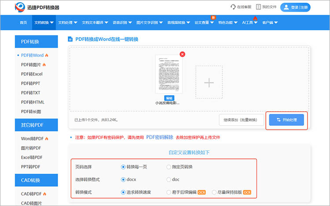Open PDF转Excel in sidebar
Viewport: 330px width, 206px height.
(32, 74)
